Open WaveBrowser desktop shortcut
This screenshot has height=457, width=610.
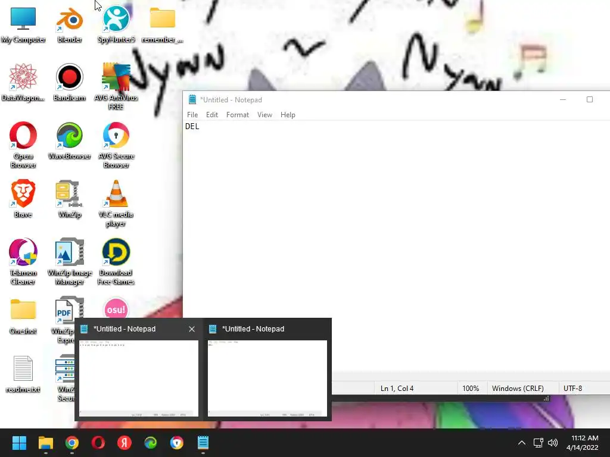69,140
